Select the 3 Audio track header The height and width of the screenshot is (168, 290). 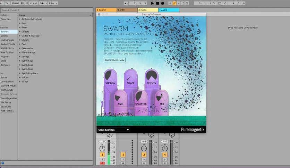[148, 10]
